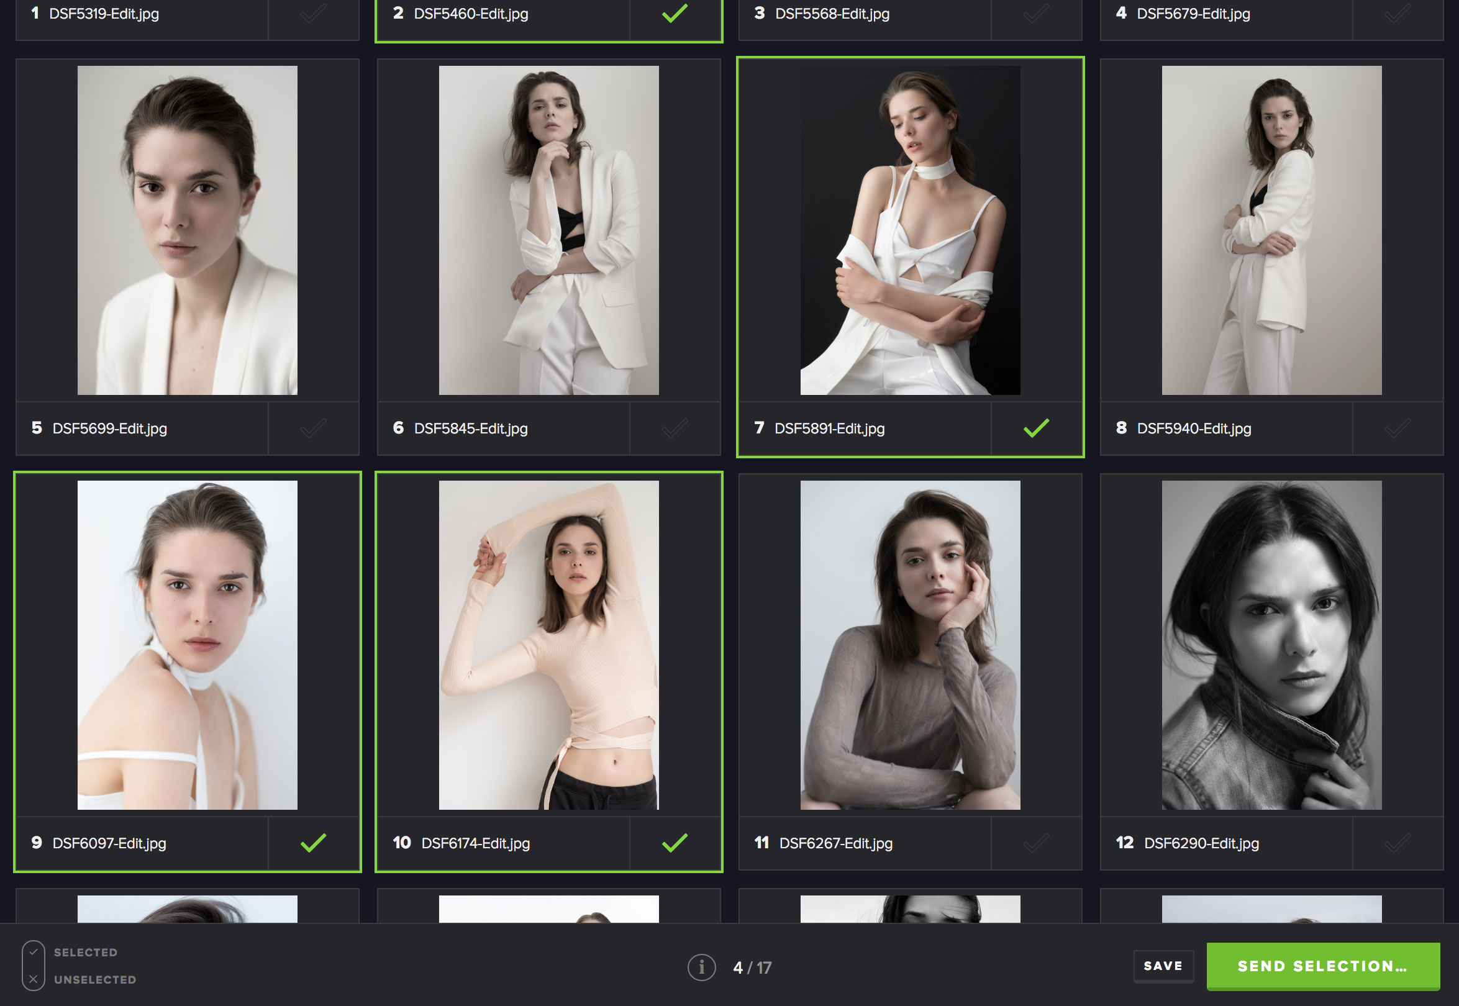Toggle the Selected/Unselected filter switch
The width and height of the screenshot is (1459, 1006).
pyautogui.click(x=34, y=966)
